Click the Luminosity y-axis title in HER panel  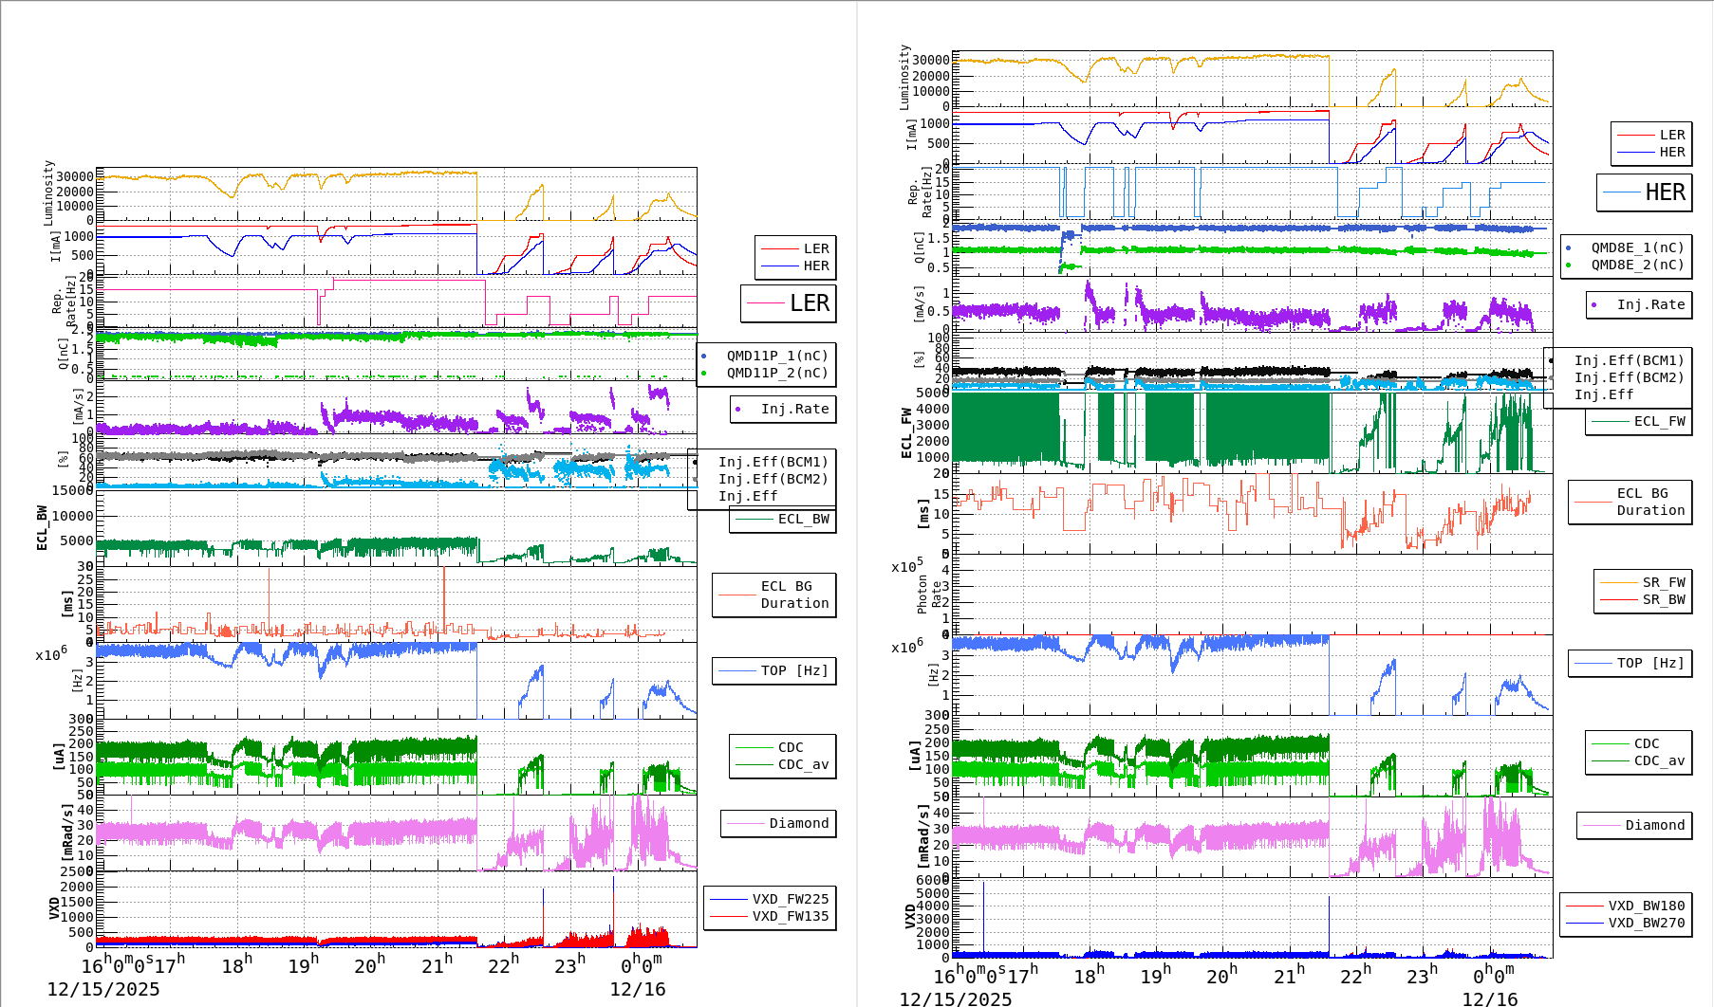904,78
